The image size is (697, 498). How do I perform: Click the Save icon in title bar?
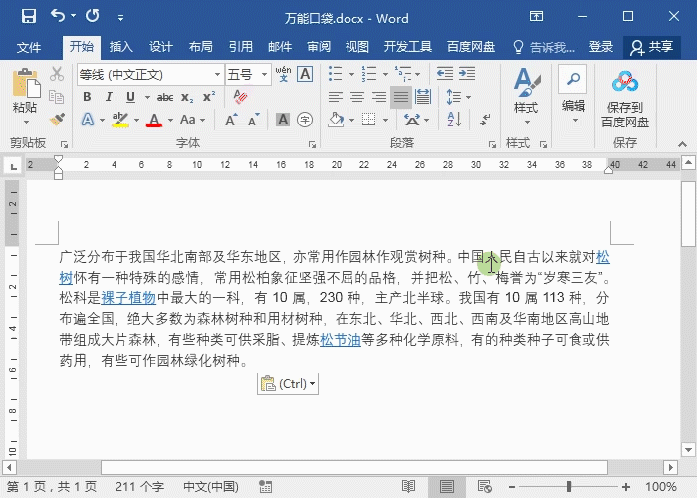pos(28,17)
